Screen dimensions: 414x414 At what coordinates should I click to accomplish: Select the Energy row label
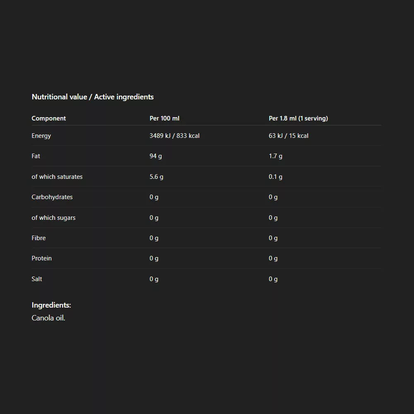41,136
